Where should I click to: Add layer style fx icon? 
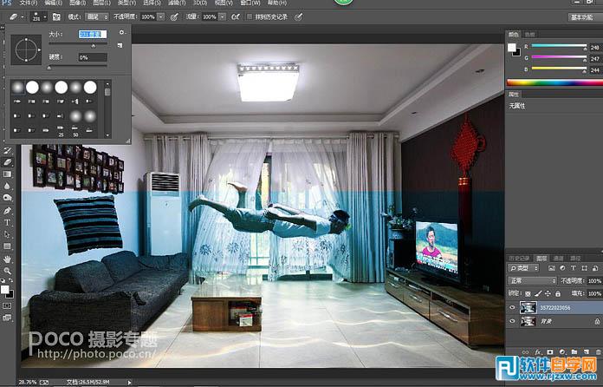(x=538, y=352)
